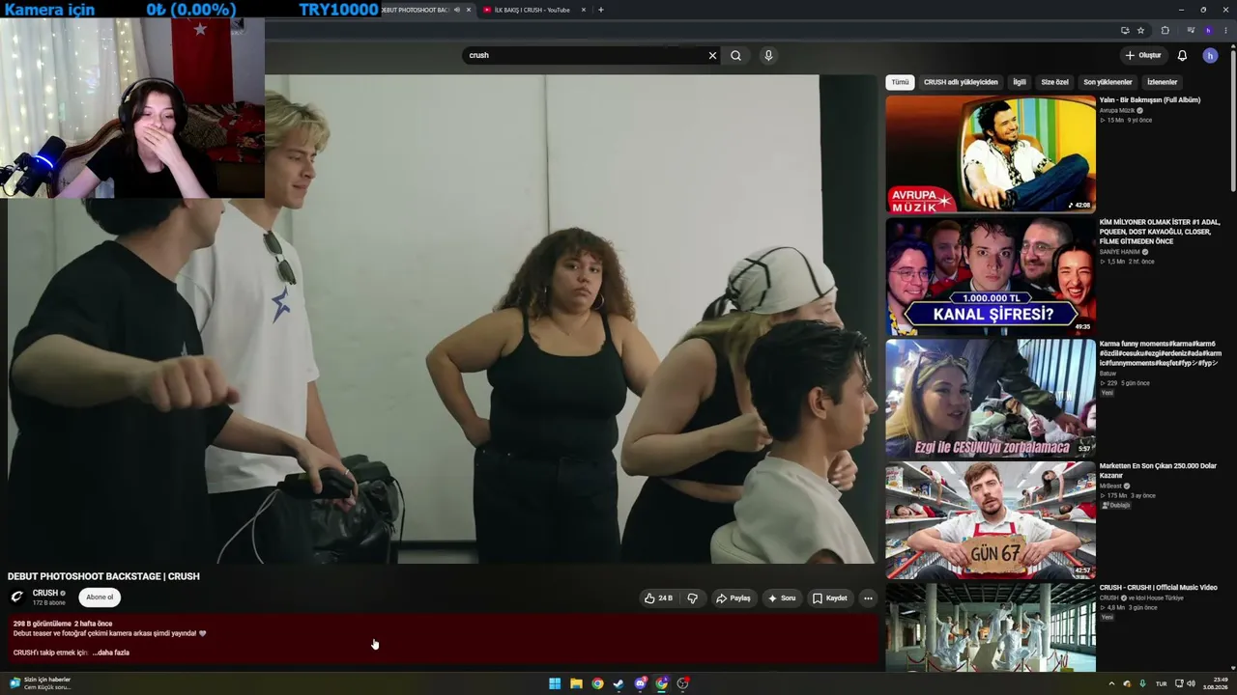The image size is (1237, 695).
Task: Dislike the CRUSH backstage video
Action: [x=692, y=598]
